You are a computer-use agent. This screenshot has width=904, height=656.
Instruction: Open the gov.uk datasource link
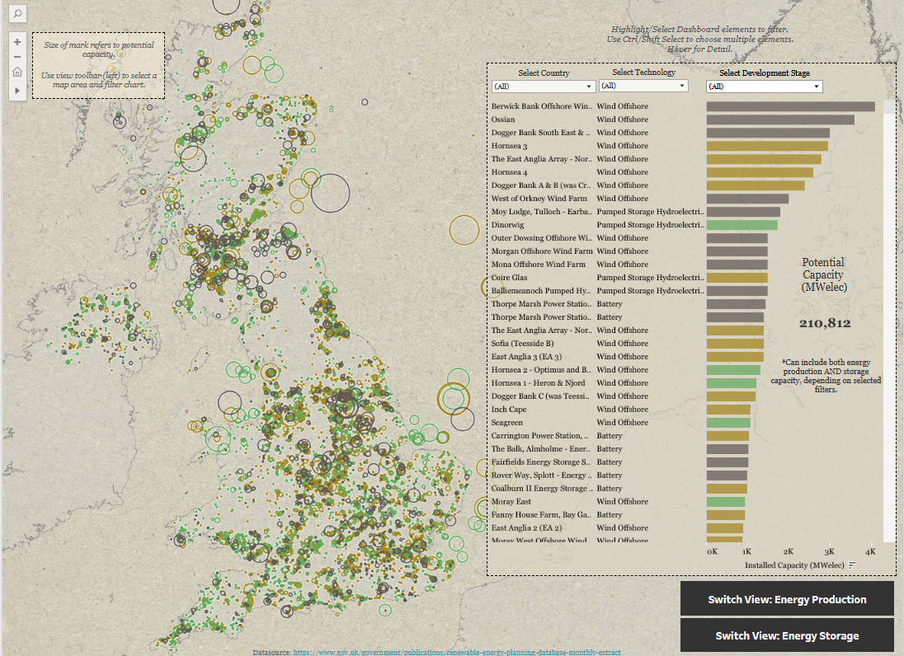(457, 652)
